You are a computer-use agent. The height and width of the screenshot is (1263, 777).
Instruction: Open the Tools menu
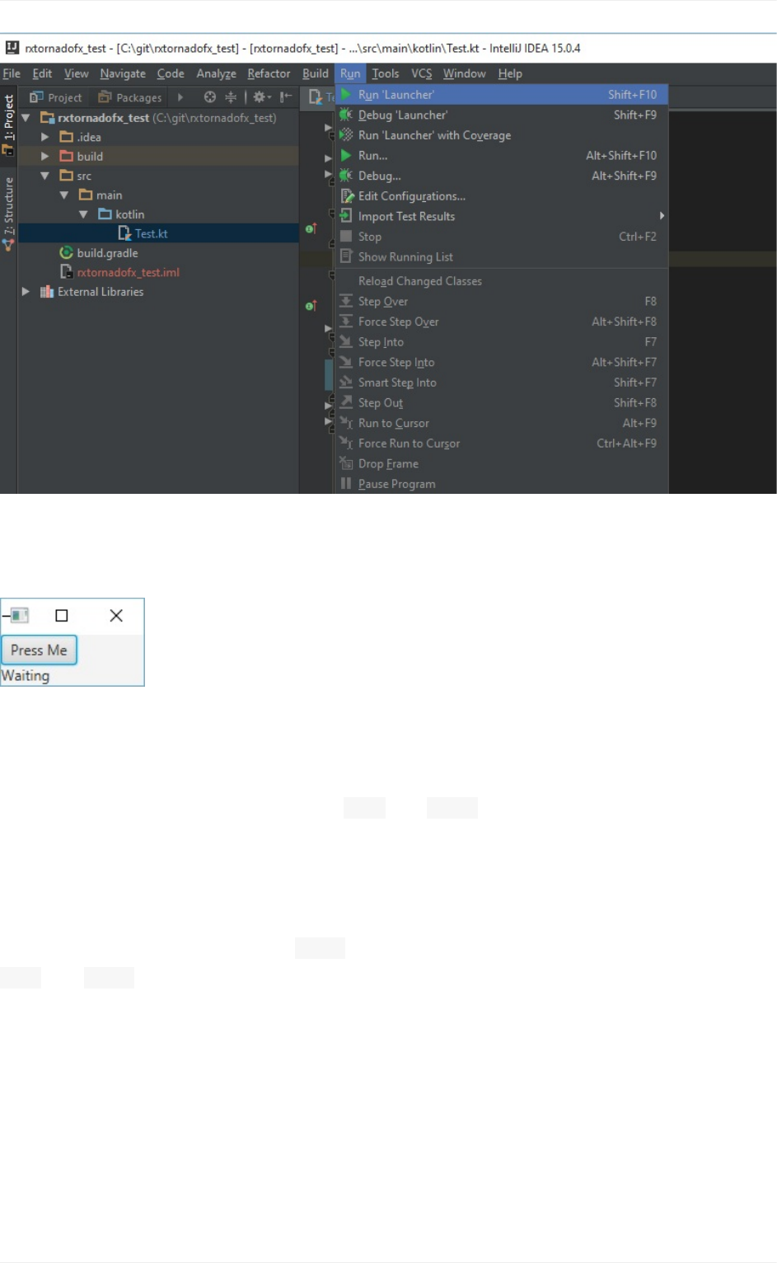pyautogui.click(x=385, y=73)
